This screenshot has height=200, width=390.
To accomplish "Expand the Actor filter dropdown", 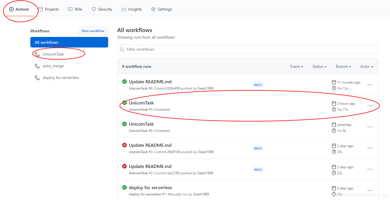I will 367,66.
